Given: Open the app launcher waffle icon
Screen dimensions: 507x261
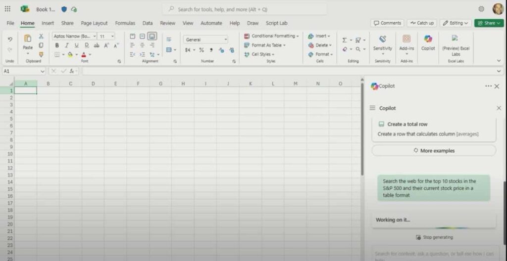Looking at the screenshot, I should click(x=7, y=9).
